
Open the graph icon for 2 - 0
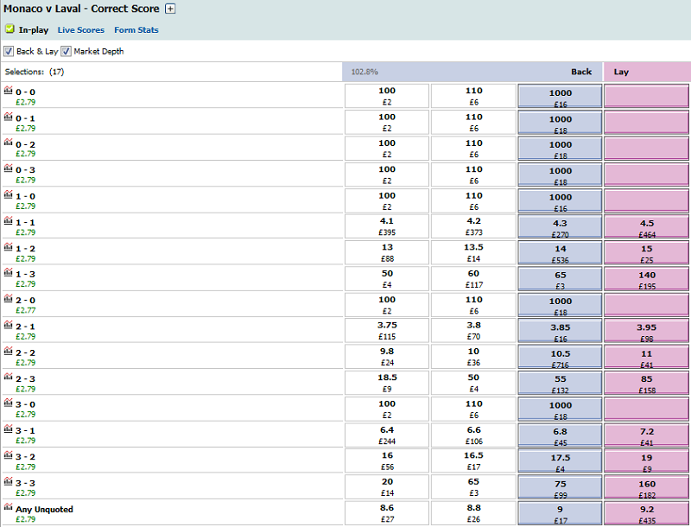[8, 298]
